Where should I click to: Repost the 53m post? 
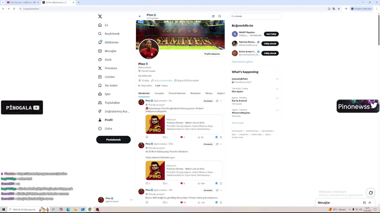pyautogui.click(x=164, y=183)
